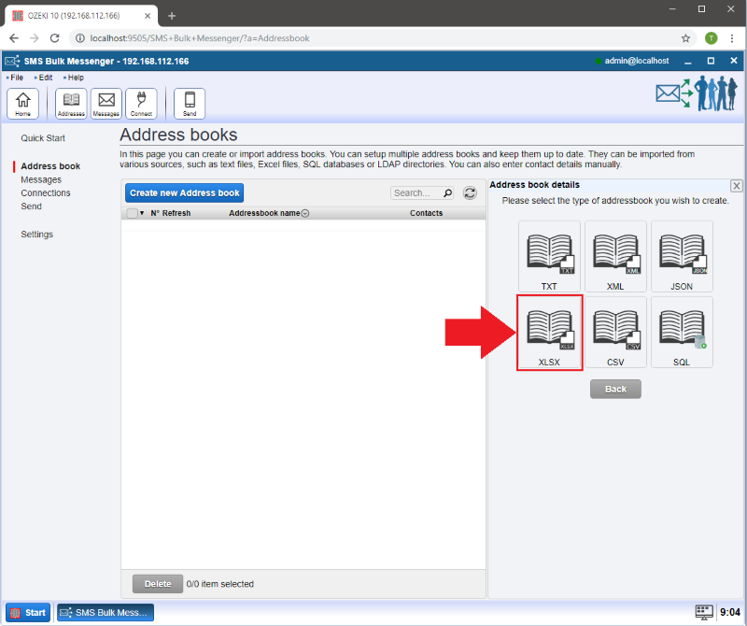Viewport: 747px width, 626px height.
Task: Select the JSON address book type
Action: pos(682,256)
